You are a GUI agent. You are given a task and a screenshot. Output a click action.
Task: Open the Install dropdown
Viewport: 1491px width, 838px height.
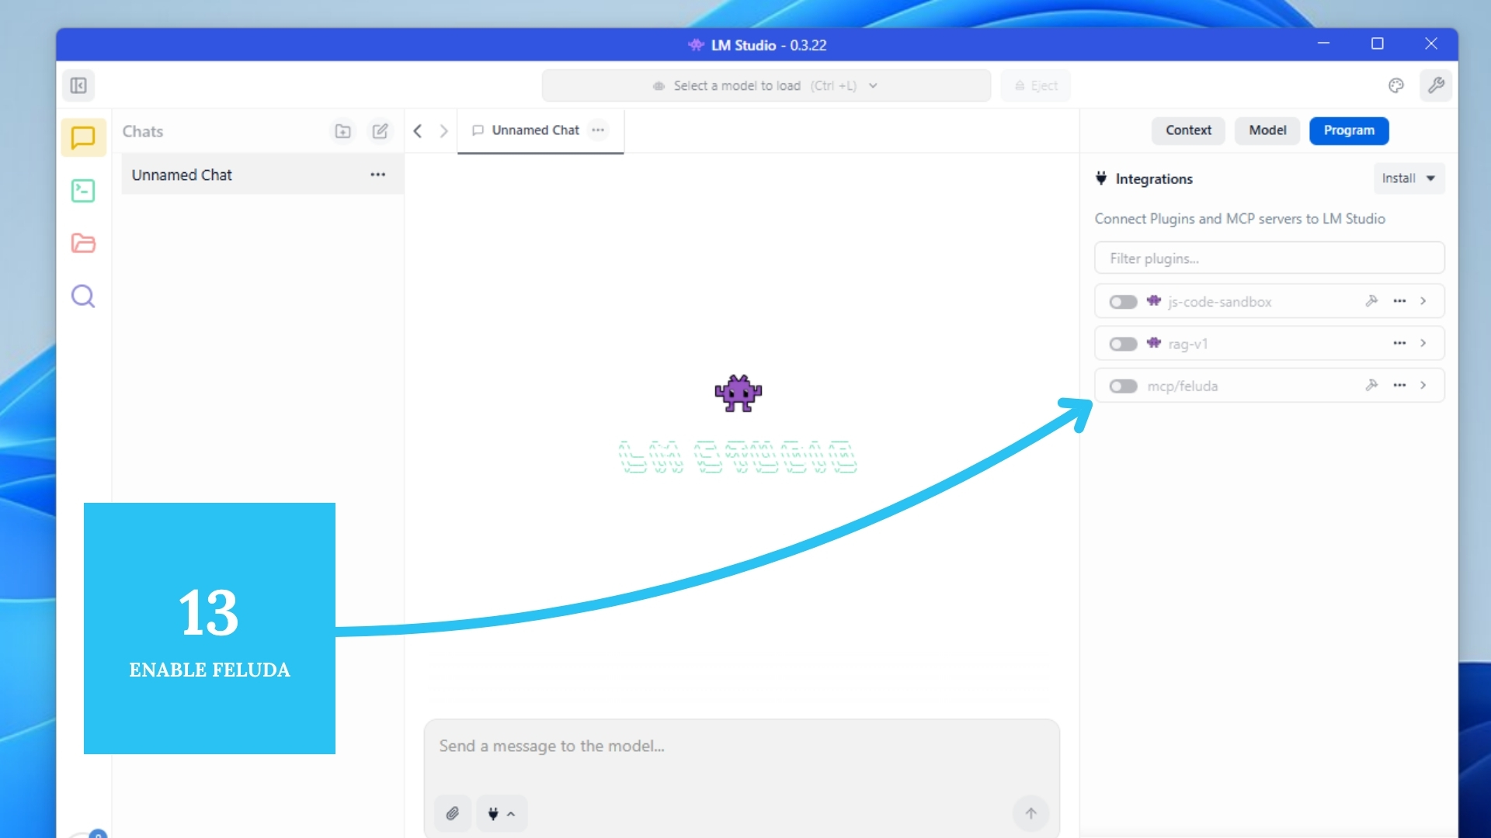1409,178
